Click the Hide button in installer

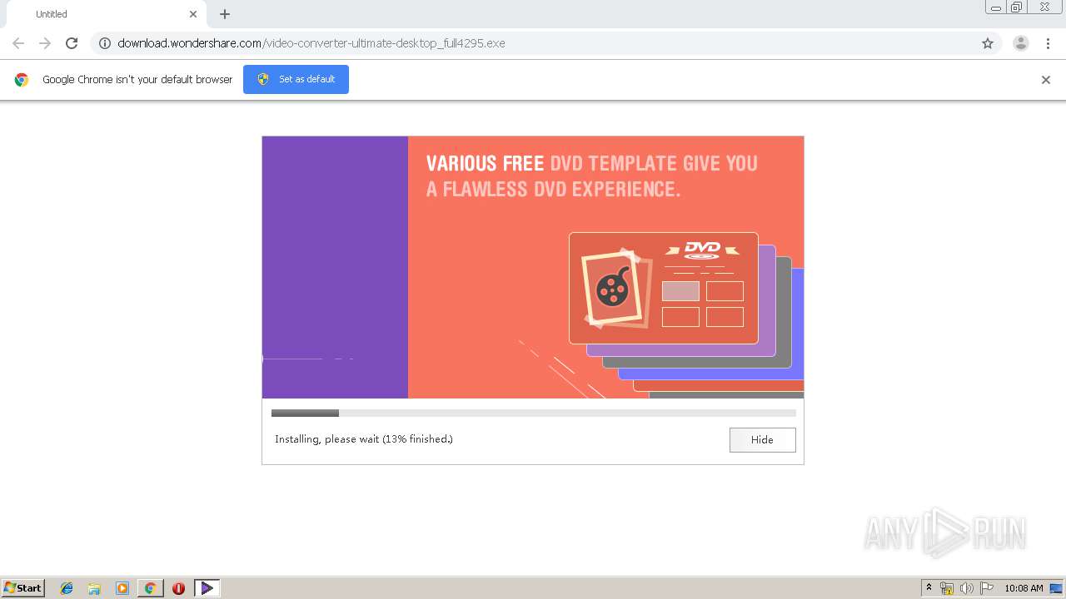[x=762, y=439]
